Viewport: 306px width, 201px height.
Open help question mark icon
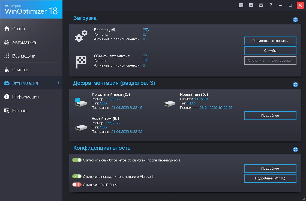pyautogui.click(x=271, y=5)
